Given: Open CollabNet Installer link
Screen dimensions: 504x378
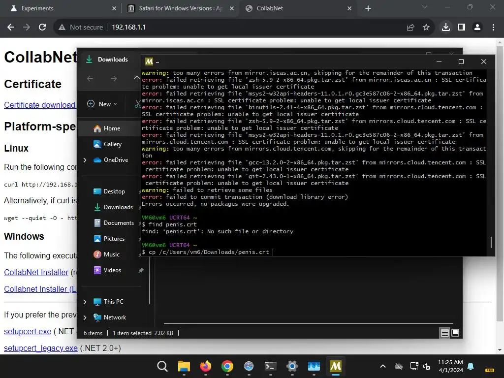Looking at the screenshot, I should [36, 272].
